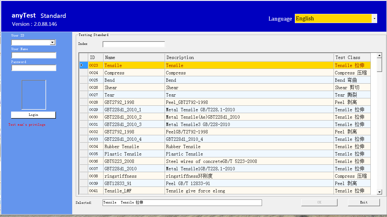This screenshot has height=217, width=387.
Task: Click the Exit button
Action: [x=364, y=202]
